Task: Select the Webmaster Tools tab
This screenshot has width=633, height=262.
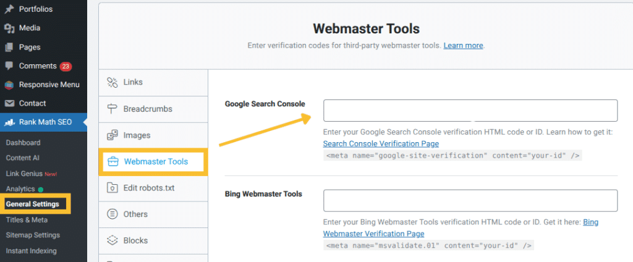Action: (153, 162)
